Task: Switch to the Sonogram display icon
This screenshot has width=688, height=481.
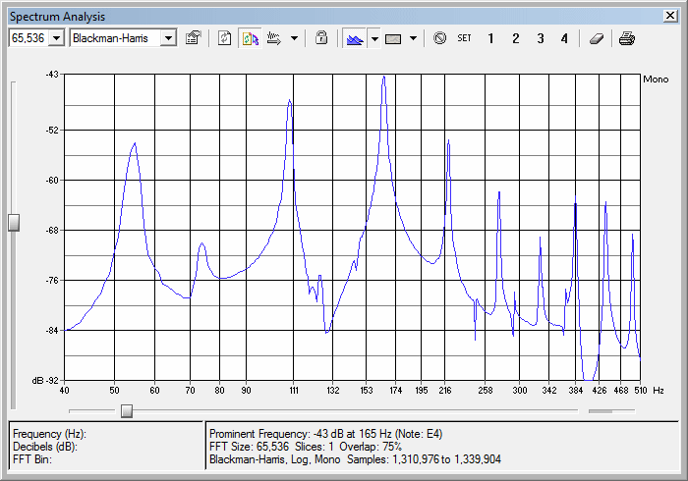Action: (393, 38)
